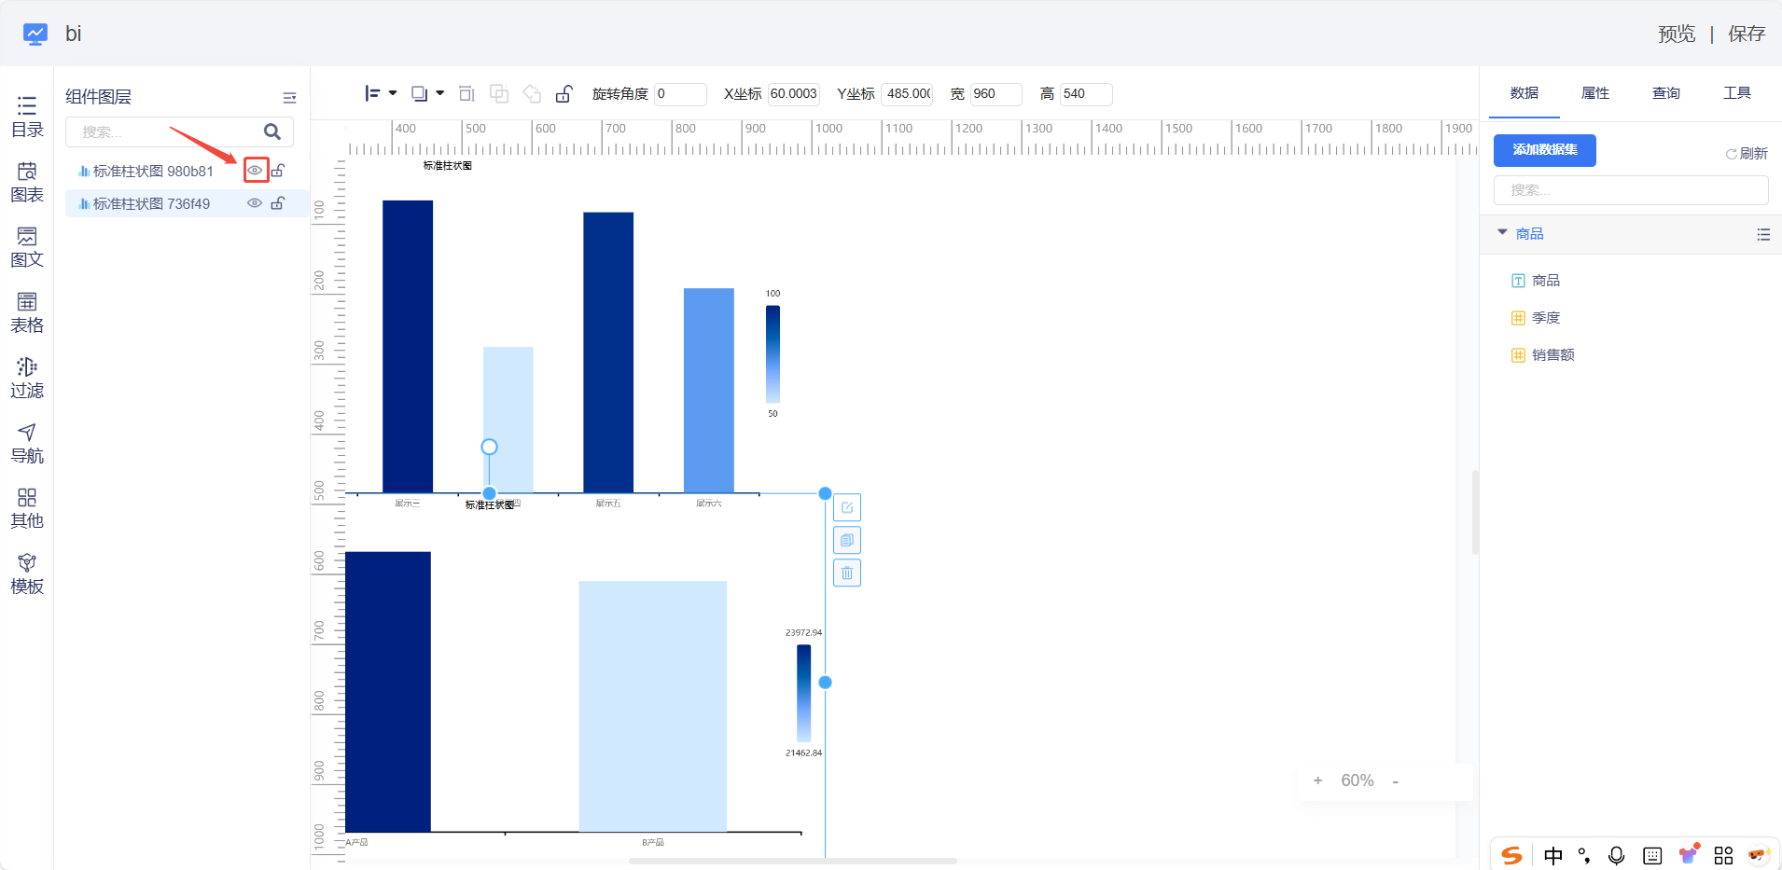
Task: Hide the 标准柱状图 980b81 layer
Action: 255,171
